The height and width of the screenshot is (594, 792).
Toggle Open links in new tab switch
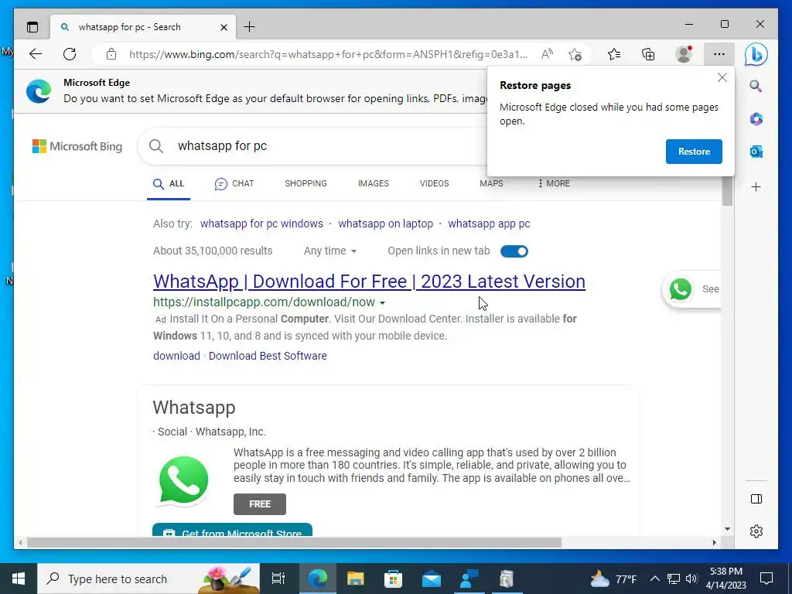pyautogui.click(x=514, y=251)
